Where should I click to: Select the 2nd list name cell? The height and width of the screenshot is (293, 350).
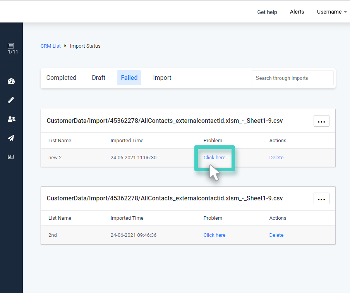(52, 235)
